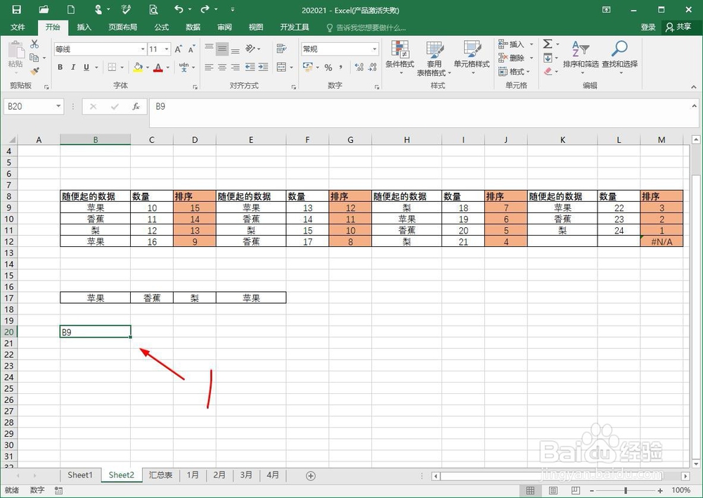
Task: Open the number format 常规 dropdown
Action: [375, 49]
